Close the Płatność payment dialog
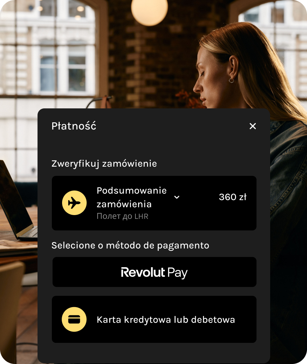 tap(252, 126)
